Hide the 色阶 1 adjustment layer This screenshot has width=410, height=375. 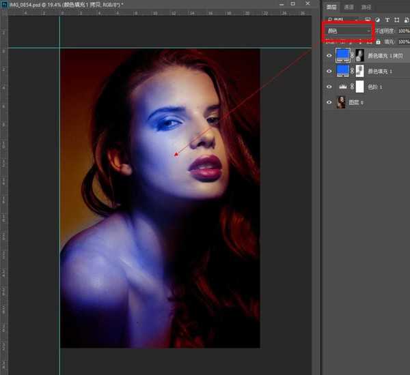click(x=329, y=87)
